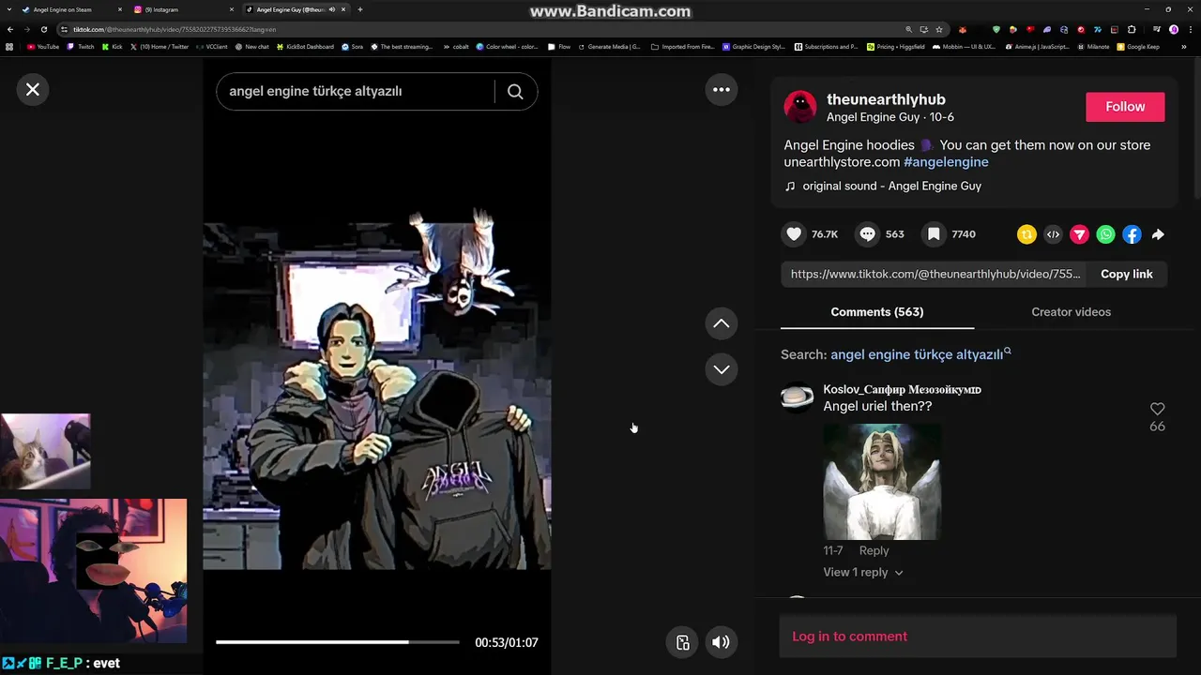The image size is (1201, 675).
Task: Open theunearthlyhub username link
Action: [x=886, y=99]
